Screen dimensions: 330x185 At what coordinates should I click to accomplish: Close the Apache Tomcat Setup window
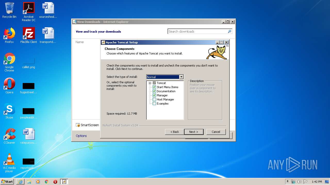click(x=226, y=42)
